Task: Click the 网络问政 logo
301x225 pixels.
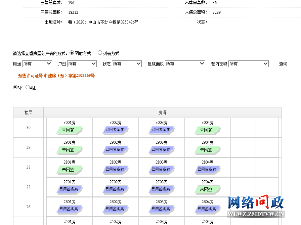Action: coord(257,206)
